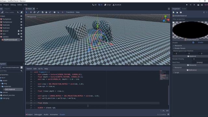208x117 pixels.
Task: Click the bottom panel expand icon near version
Action: tap(168, 114)
